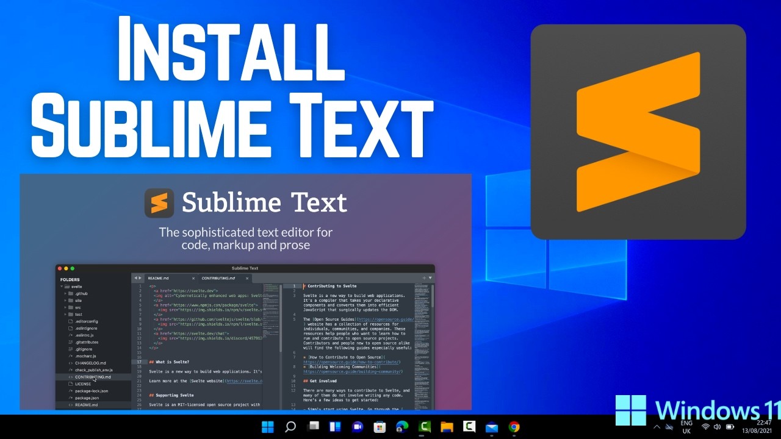Screen dimensions: 781x439
Task: Open File Explorer from taskbar
Action: coord(447,427)
